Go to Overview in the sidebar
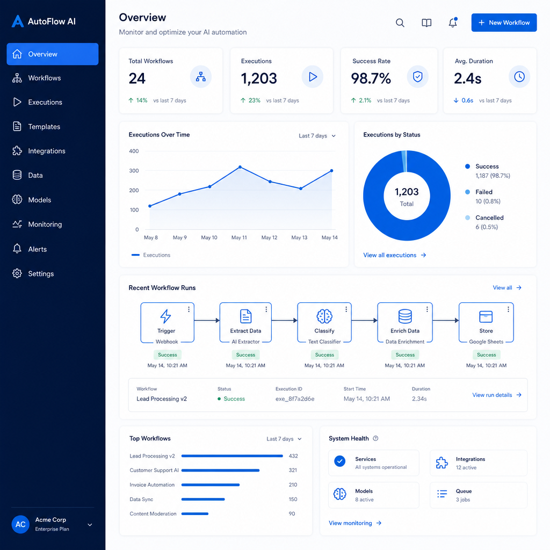Screen dimensions: 550x550 pyautogui.click(x=53, y=54)
